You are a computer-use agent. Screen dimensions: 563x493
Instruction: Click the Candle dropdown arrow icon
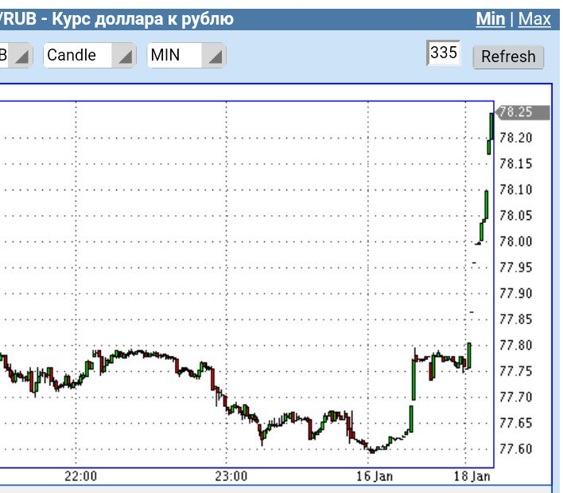click(x=124, y=56)
